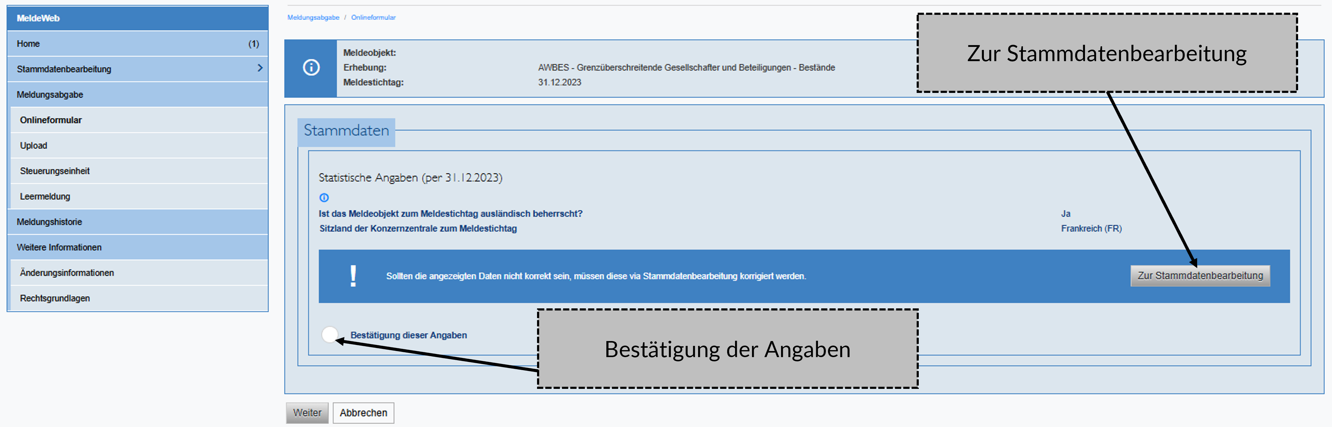Screen dimensions: 1332x427
Task: Click the large info icon beside Meldeobjekt
Action: [x=311, y=68]
